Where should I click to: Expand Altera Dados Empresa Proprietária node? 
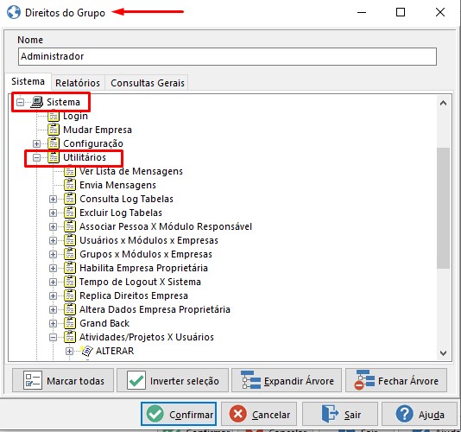(x=53, y=309)
